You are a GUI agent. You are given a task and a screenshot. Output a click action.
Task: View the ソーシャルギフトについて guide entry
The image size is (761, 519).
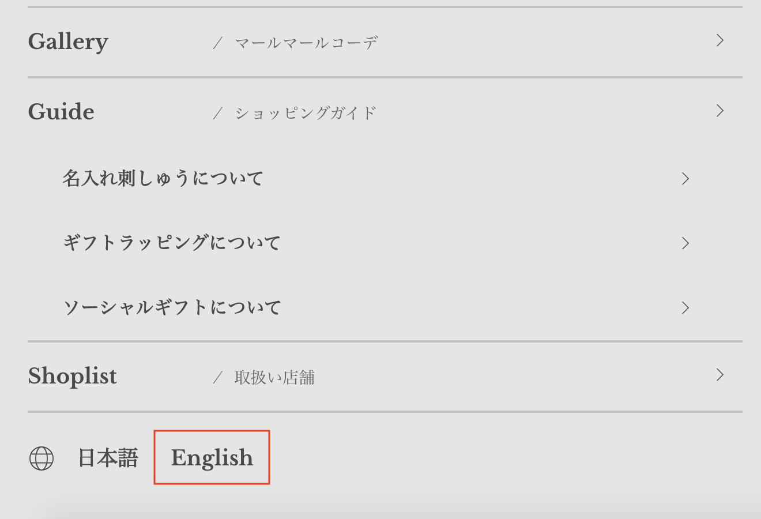(172, 308)
